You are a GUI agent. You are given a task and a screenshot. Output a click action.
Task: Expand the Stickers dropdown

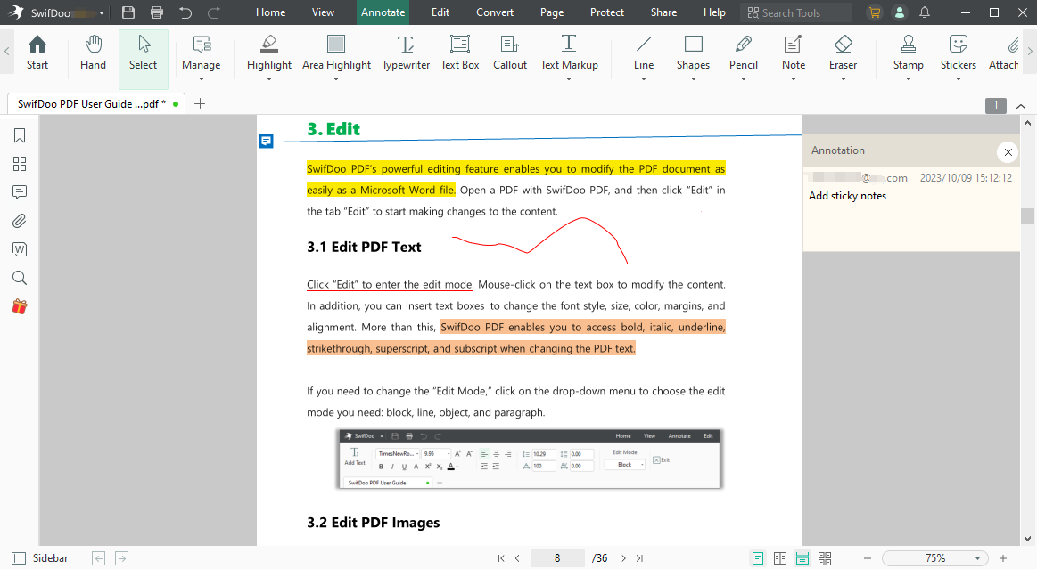(x=959, y=79)
